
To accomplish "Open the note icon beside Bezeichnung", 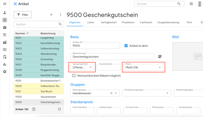I will (x=160, y=57).
